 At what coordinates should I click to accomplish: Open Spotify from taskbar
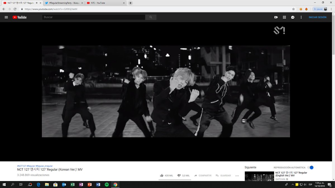coord(107,184)
